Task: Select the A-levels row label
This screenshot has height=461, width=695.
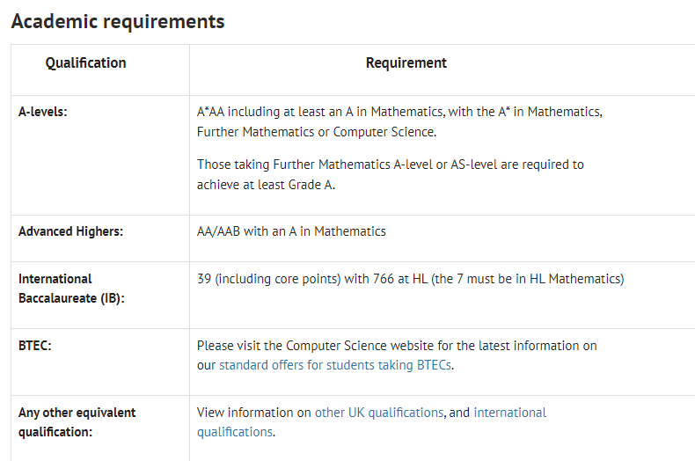Action: pyautogui.click(x=42, y=112)
